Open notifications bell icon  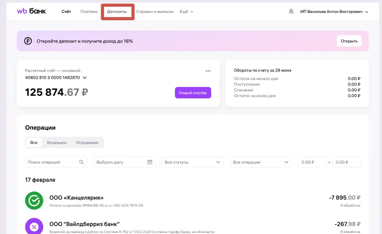tap(291, 11)
